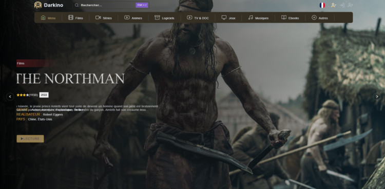
Task: Click the (1150) votes count
Action: pos(33,95)
